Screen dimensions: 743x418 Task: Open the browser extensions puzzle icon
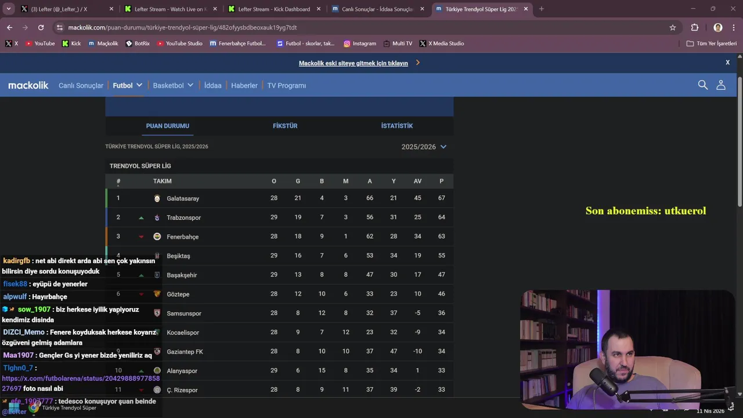point(695,27)
